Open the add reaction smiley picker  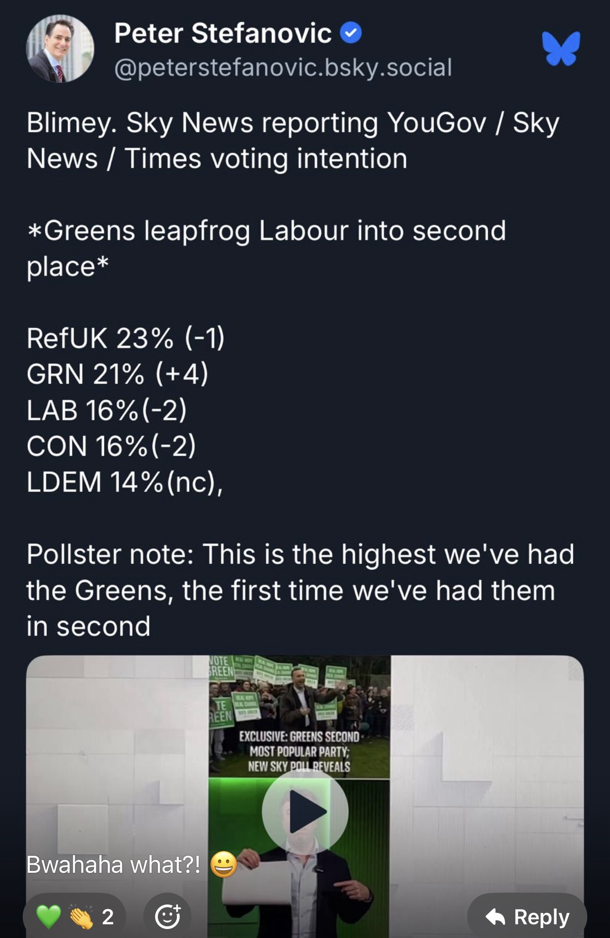click(167, 916)
